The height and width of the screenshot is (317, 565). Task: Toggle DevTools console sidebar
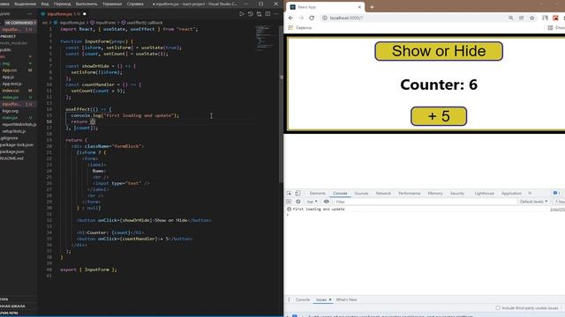289,202
